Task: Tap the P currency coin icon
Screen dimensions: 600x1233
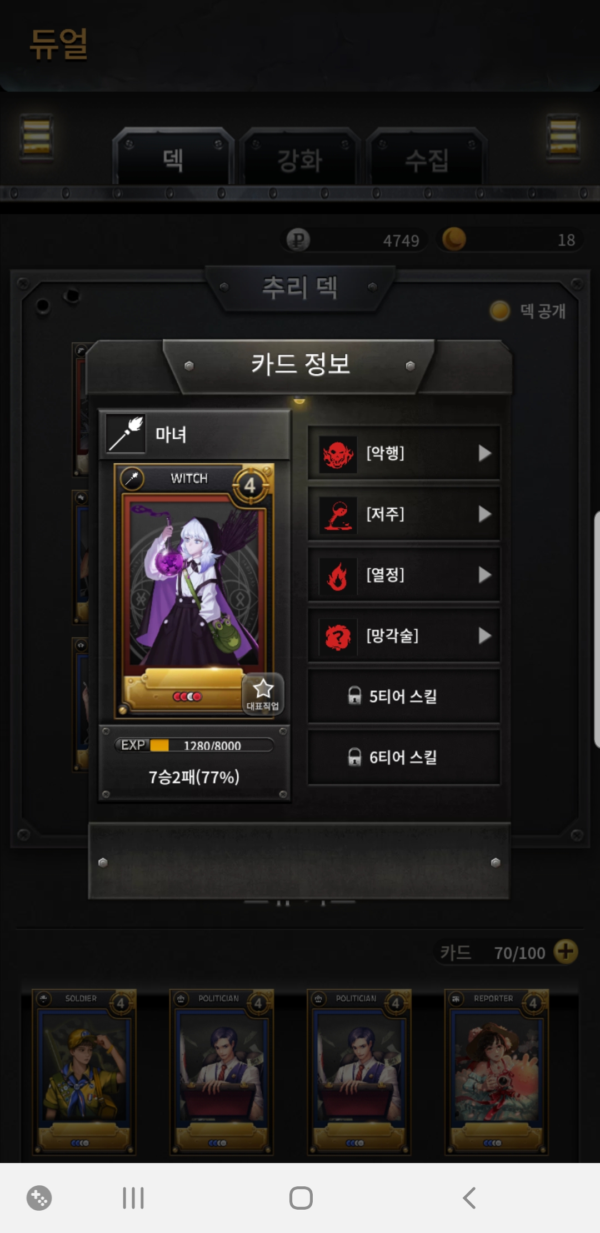Action: 298,240
